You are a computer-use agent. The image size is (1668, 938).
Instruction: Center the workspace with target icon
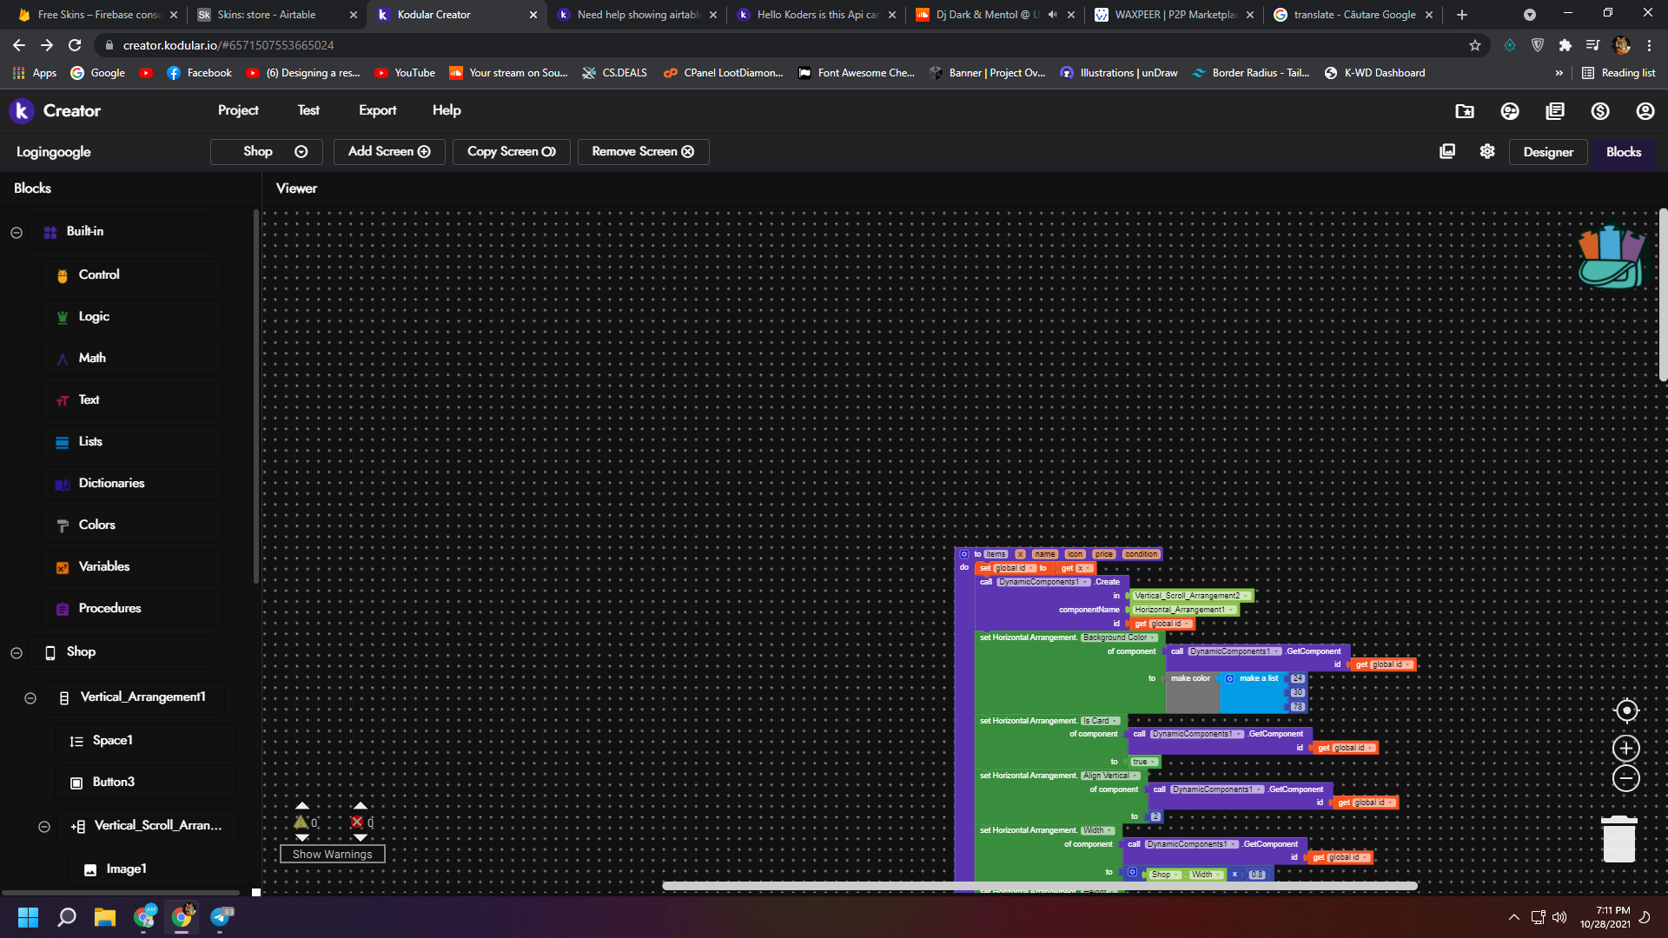(x=1625, y=710)
